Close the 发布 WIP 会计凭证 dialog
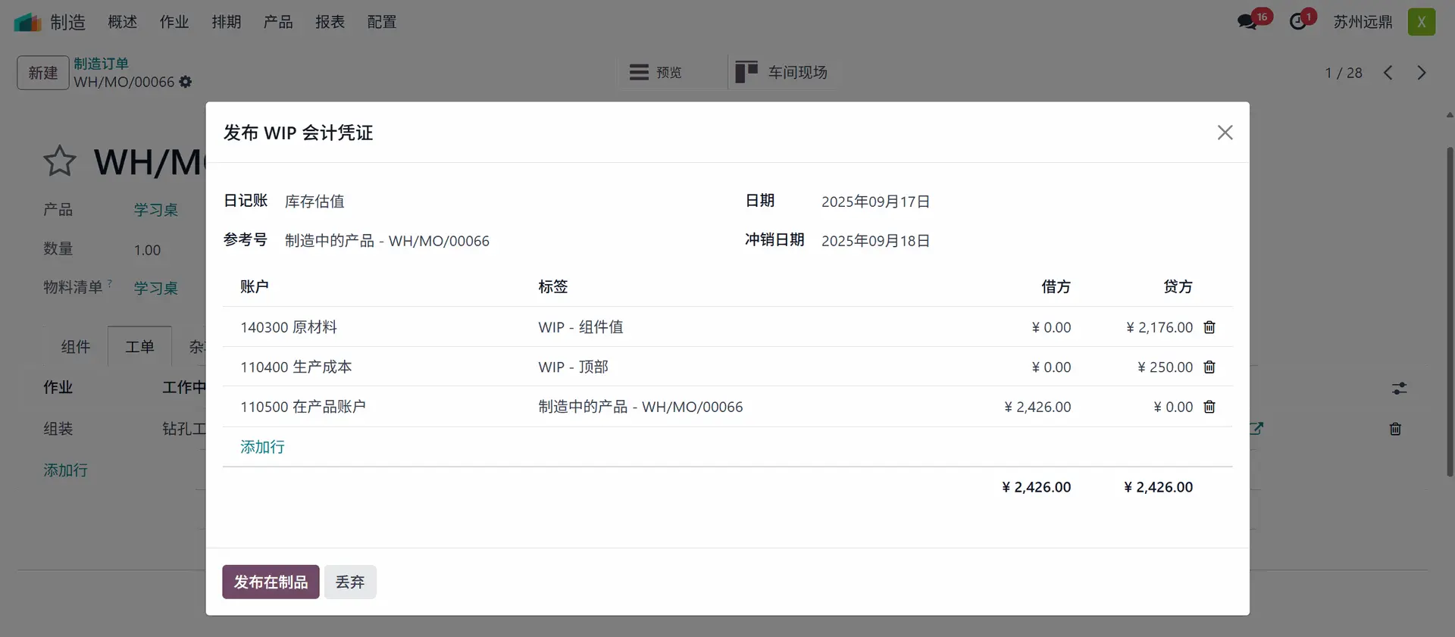The image size is (1455, 637). pyautogui.click(x=1225, y=133)
